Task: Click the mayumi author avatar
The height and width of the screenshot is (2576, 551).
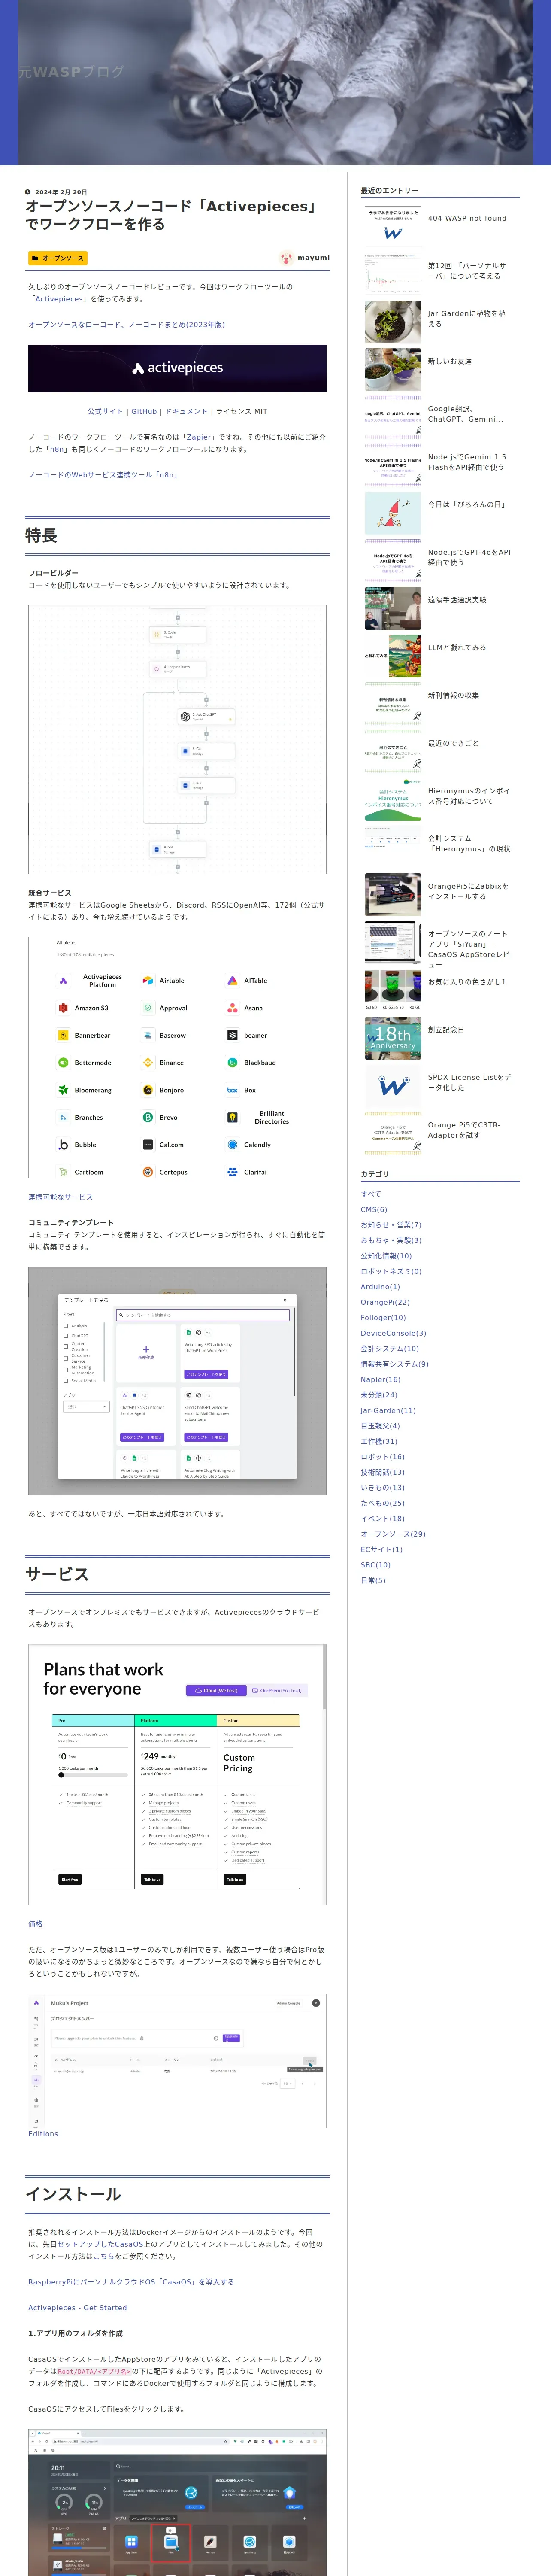Action: point(286,258)
